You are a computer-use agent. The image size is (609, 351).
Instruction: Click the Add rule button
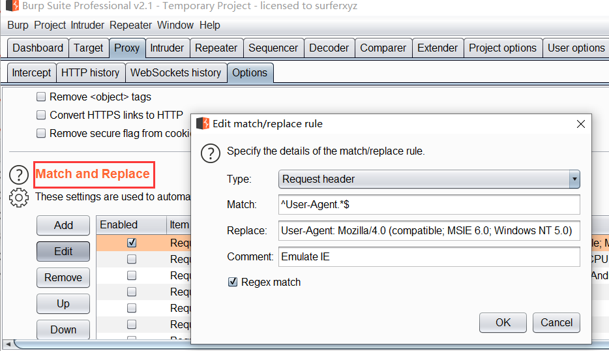(63, 226)
